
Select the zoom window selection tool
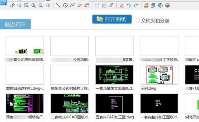(x=27, y=5)
